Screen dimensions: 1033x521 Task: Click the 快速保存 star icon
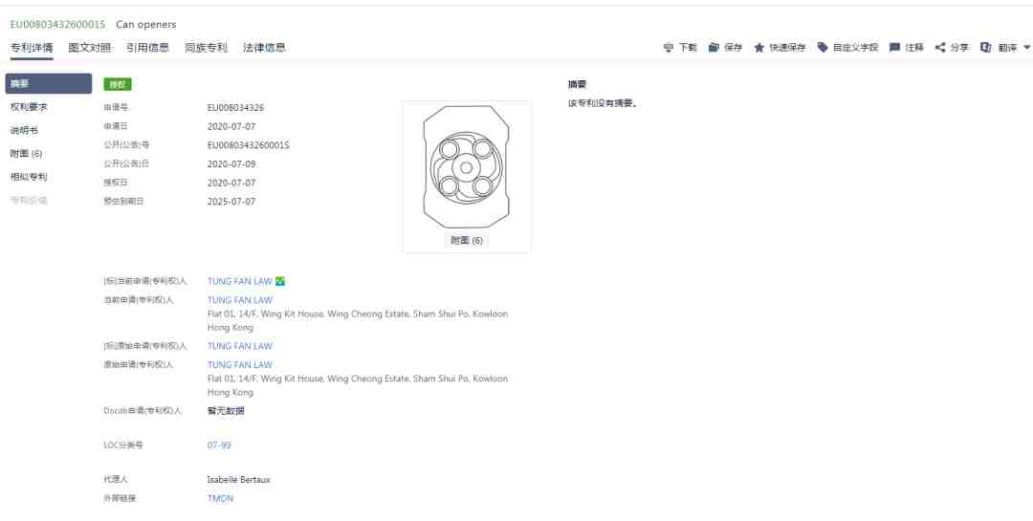pos(758,48)
